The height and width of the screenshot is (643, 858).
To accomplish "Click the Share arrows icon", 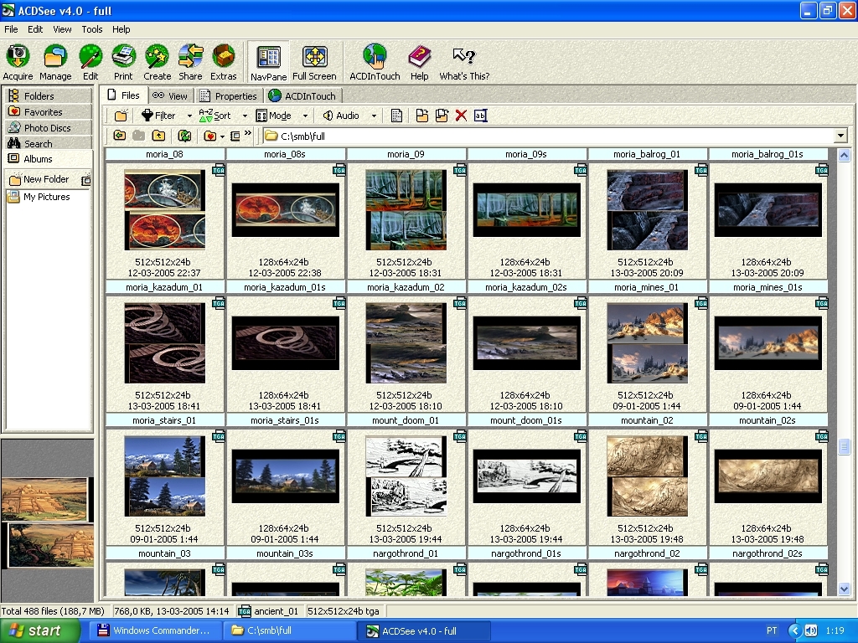I will (190, 57).
